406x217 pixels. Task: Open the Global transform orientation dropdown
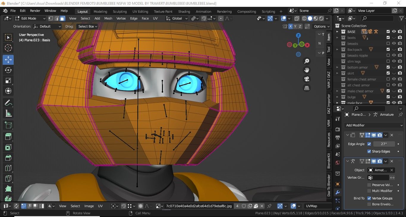click(x=177, y=18)
